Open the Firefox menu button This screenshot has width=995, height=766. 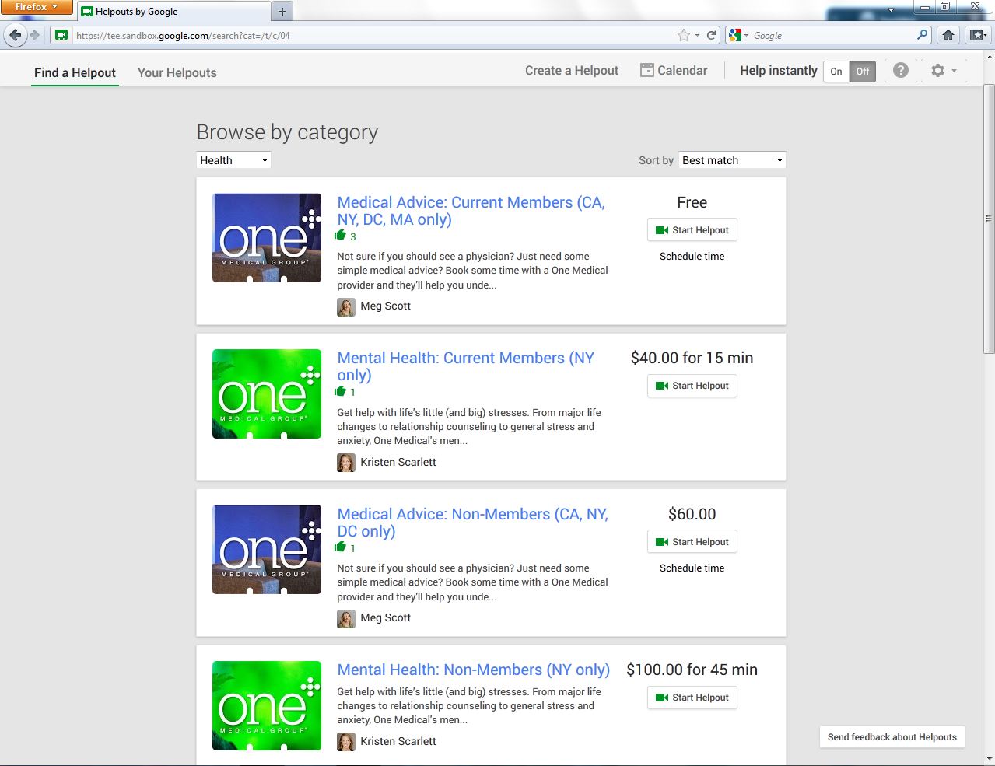tap(36, 7)
